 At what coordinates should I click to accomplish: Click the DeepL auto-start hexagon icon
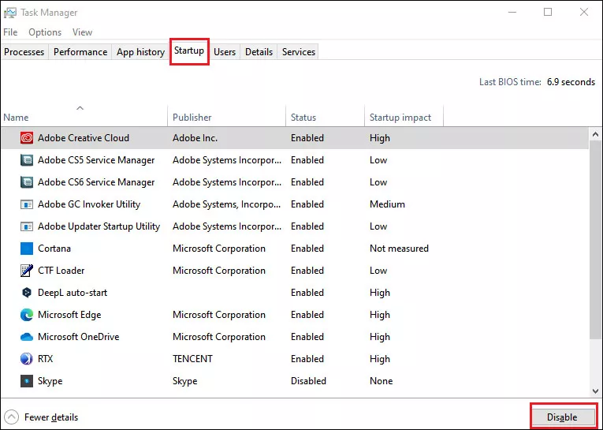[27, 293]
